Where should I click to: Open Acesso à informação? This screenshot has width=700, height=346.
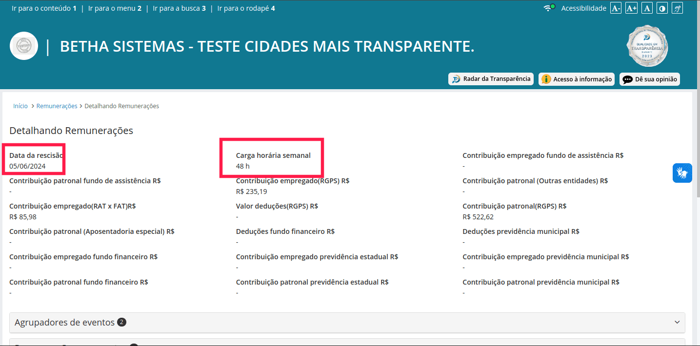click(x=577, y=79)
